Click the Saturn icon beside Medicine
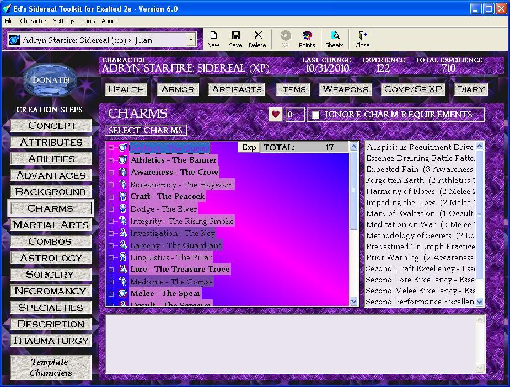The height and width of the screenshot is (387, 510). coord(122,281)
